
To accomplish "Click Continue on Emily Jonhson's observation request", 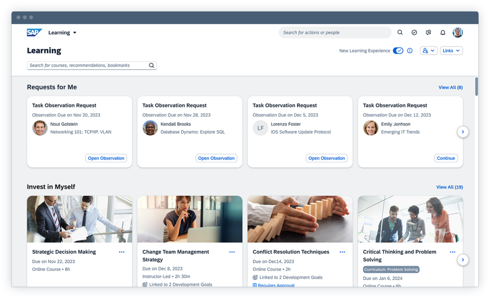I will pos(446,158).
